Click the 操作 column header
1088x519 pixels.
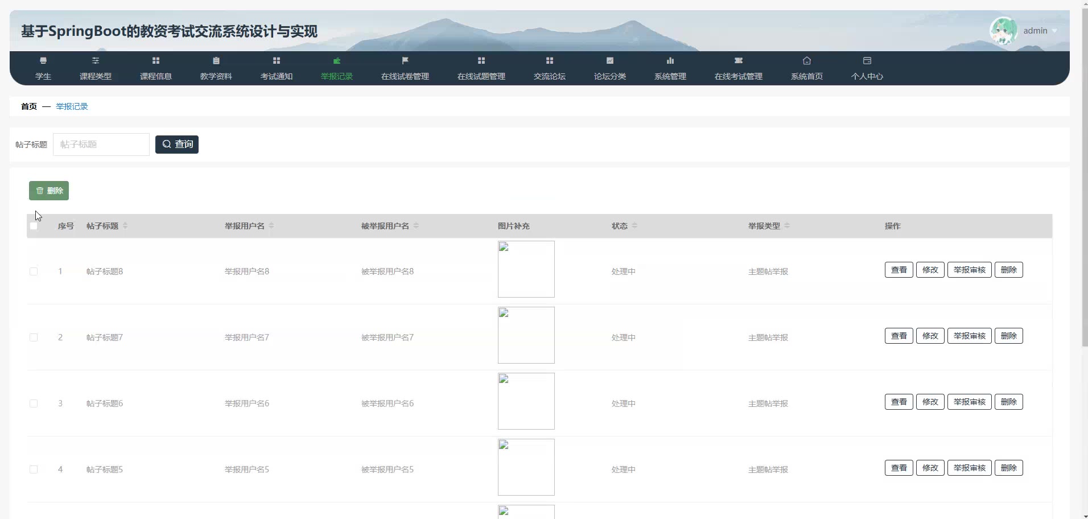tap(893, 226)
